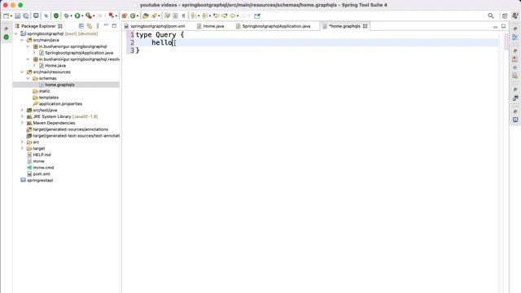521x293 pixels.
Task: Maximize the Package Explorer view
Action: 114,26
